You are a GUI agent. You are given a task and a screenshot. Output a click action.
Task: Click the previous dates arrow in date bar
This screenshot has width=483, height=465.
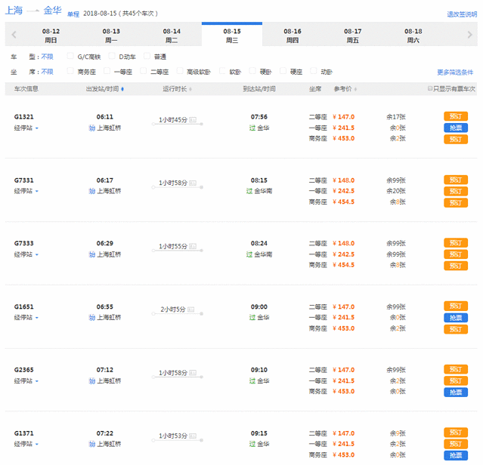click(x=13, y=35)
